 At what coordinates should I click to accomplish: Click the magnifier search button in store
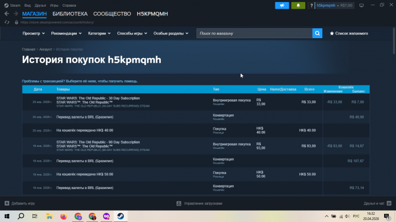pos(317,33)
